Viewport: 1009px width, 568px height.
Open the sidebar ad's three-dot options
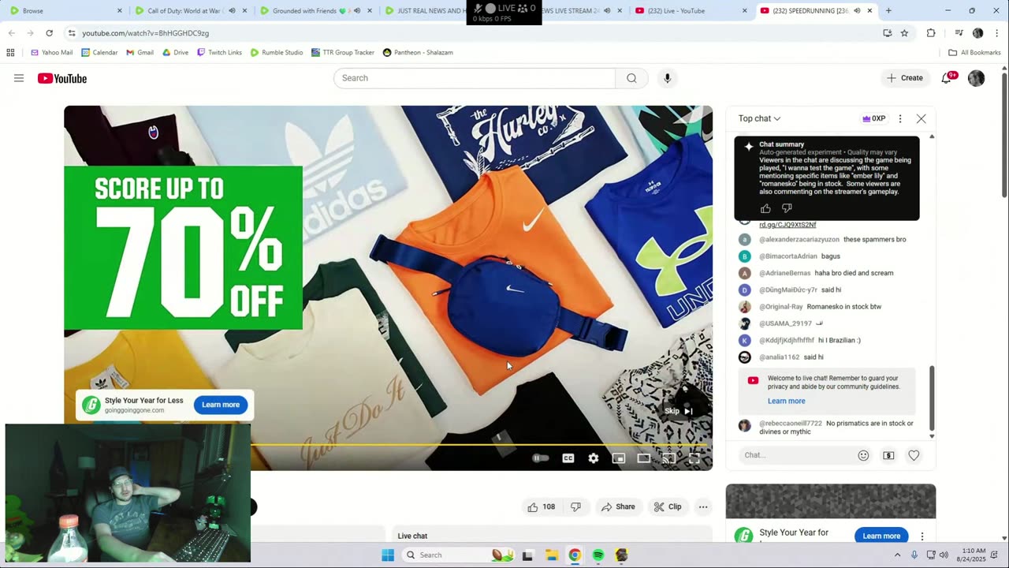[922, 536]
